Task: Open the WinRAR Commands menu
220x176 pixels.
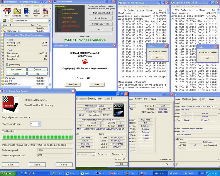Action: point(10,5)
